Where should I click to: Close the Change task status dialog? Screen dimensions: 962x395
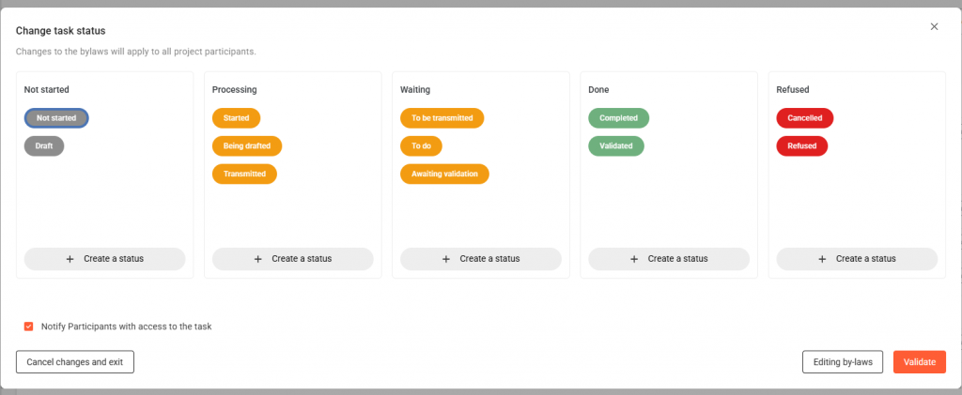934,26
